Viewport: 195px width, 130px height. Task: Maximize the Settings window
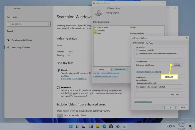pyautogui.click(x=168, y=8)
